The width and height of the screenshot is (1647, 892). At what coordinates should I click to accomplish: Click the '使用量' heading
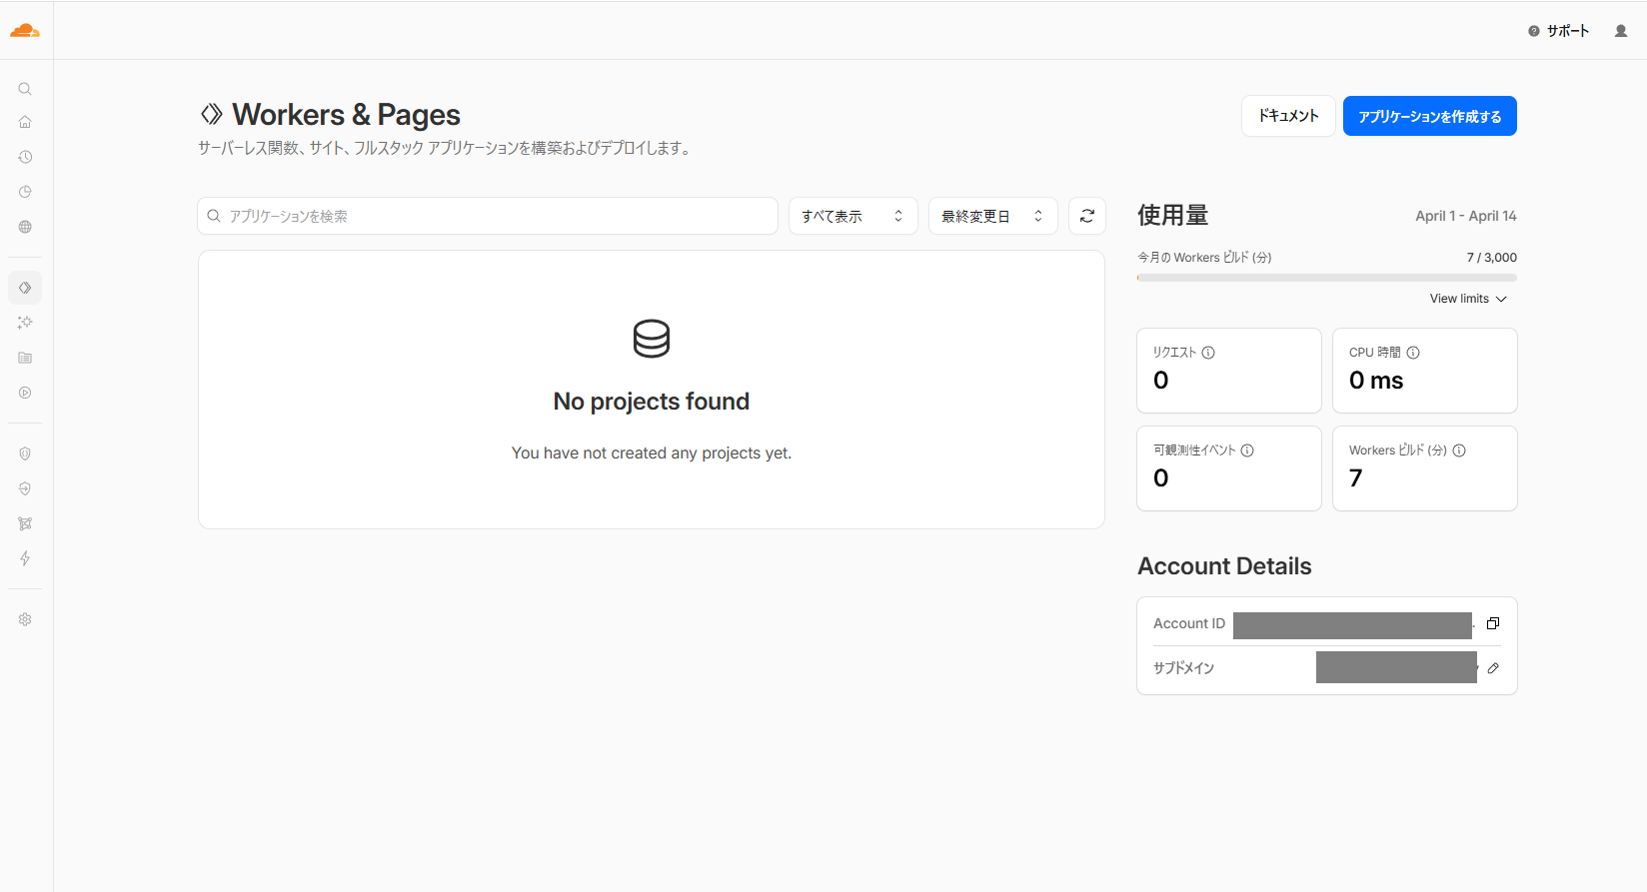tap(1173, 216)
